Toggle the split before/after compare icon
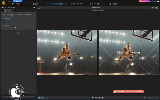The width and height of the screenshot is (160, 100). click(x=93, y=98)
